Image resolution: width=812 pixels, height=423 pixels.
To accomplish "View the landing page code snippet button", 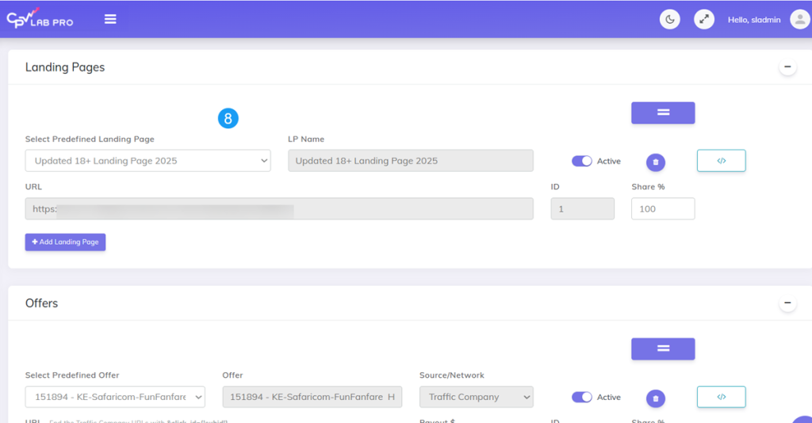I will pyautogui.click(x=722, y=161).
